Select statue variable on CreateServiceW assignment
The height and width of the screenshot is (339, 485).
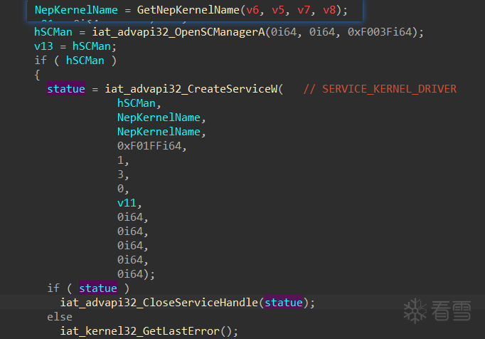tap(66, 89)
